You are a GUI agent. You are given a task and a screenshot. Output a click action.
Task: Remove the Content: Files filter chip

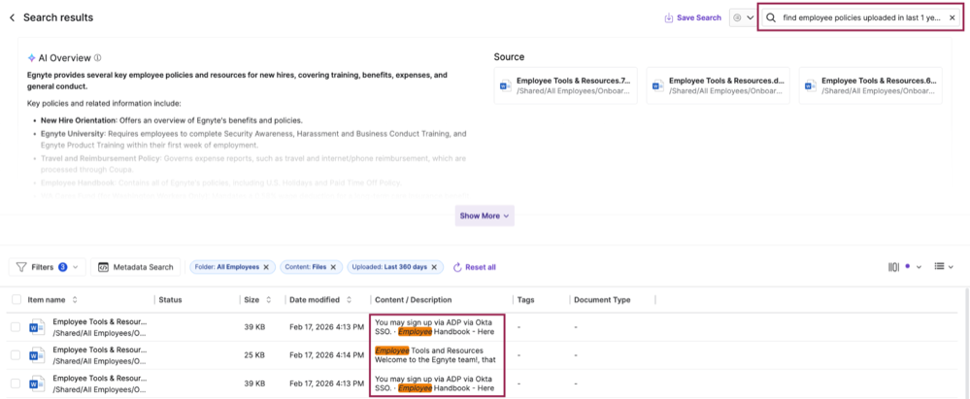click(333, 267)
